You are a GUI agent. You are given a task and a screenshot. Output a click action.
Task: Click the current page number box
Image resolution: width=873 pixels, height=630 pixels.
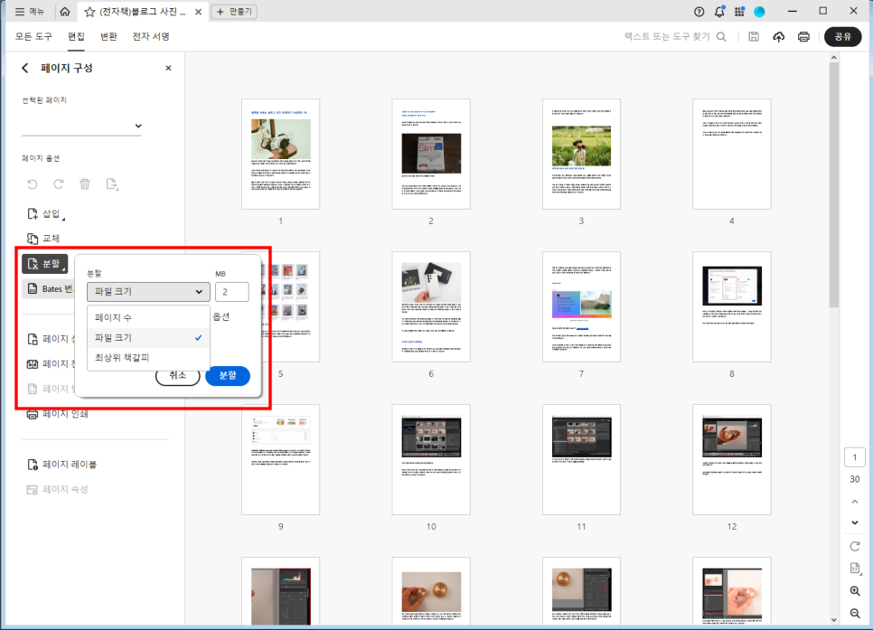[855, 457]
